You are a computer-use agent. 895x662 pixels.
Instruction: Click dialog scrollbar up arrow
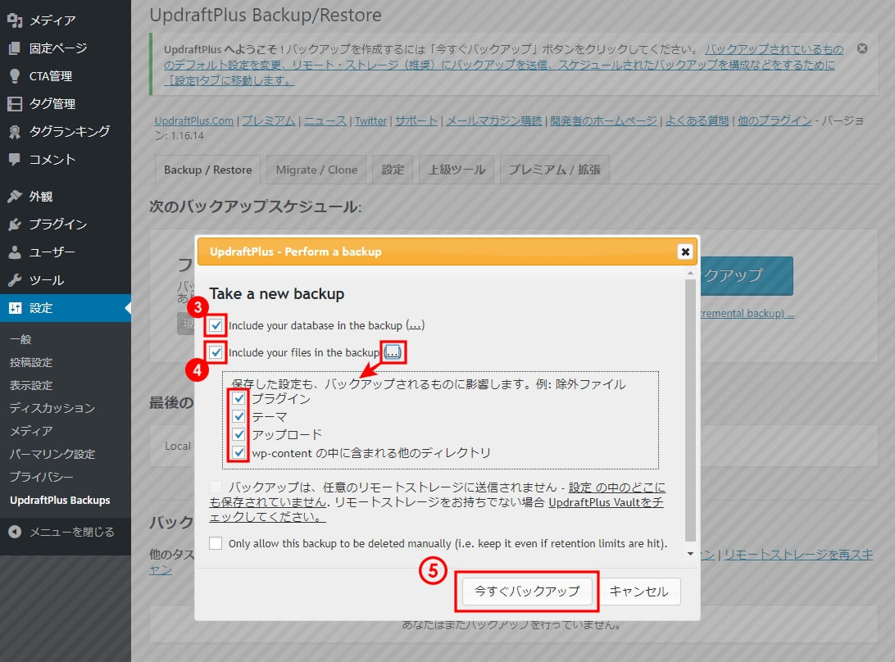coord(690,274)
